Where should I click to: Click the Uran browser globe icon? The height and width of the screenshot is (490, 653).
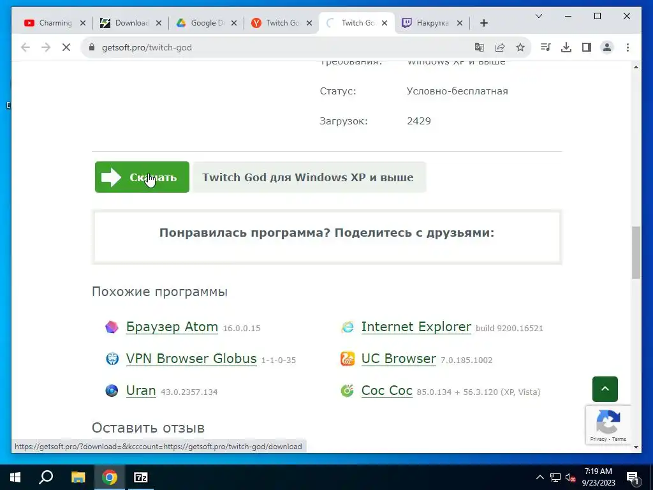(112, 390)
